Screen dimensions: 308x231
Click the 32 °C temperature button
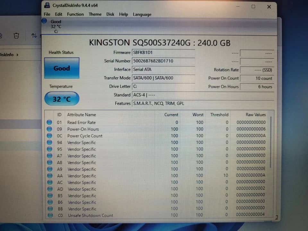click(62, 99)
